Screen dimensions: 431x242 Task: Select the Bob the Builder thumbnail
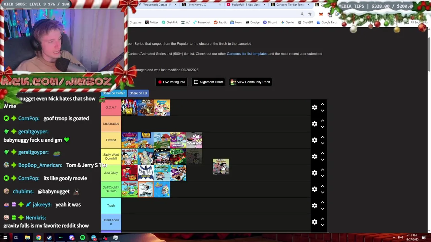click(145, 140)
